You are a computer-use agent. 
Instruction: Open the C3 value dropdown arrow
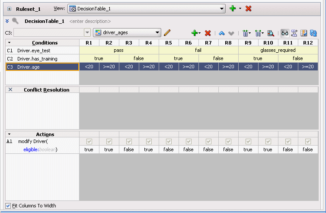tap(87, 33)
